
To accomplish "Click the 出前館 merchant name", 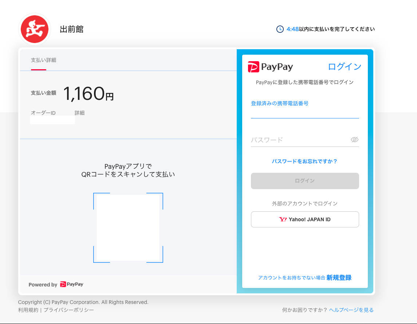I will pyautogui.click(x=71, y=29).
